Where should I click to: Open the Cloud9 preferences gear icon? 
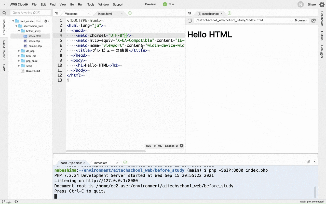point(322,4)
